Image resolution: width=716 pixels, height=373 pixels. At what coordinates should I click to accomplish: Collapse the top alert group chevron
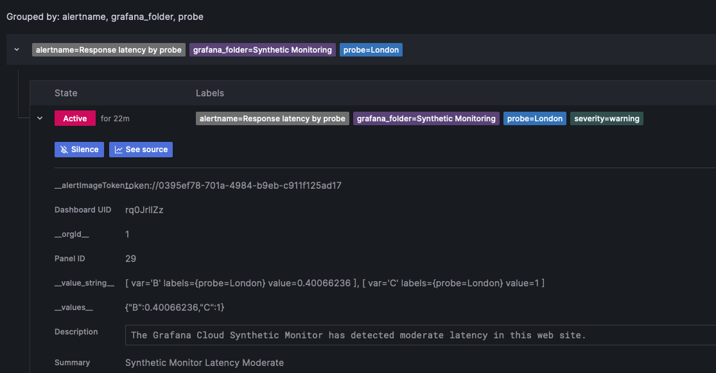[x=17, y=49]
